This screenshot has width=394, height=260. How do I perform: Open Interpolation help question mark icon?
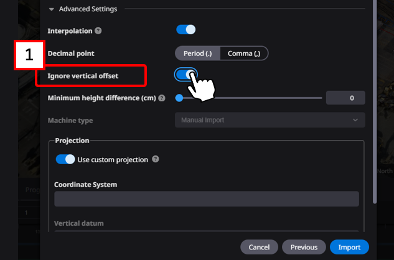coord(98,31)
